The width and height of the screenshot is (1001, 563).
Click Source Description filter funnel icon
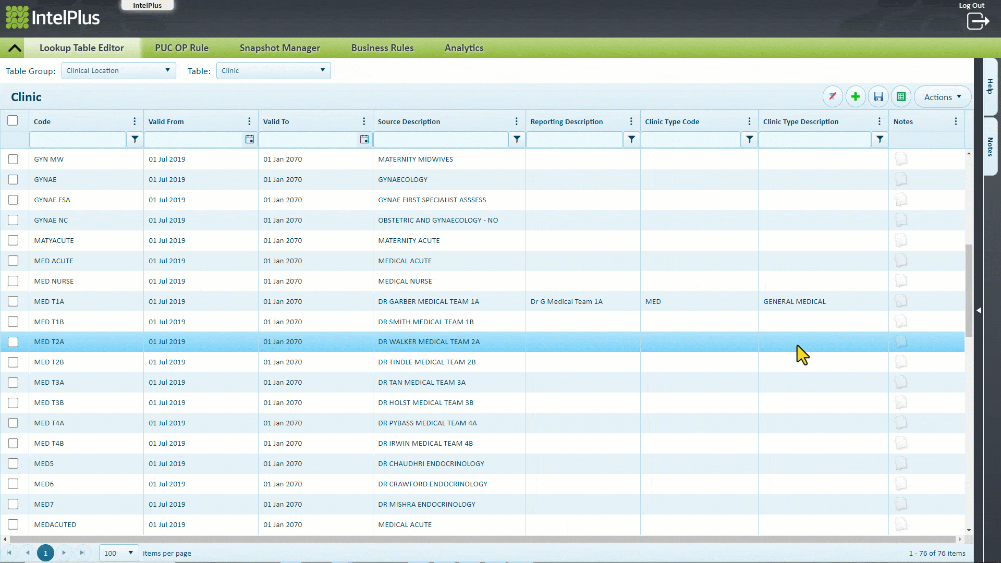pos(517,139)
